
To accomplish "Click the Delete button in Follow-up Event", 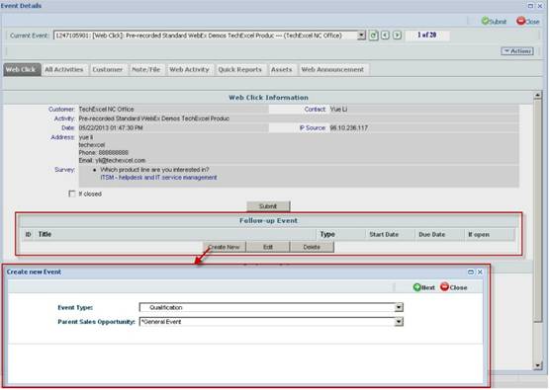I will 312,247.
